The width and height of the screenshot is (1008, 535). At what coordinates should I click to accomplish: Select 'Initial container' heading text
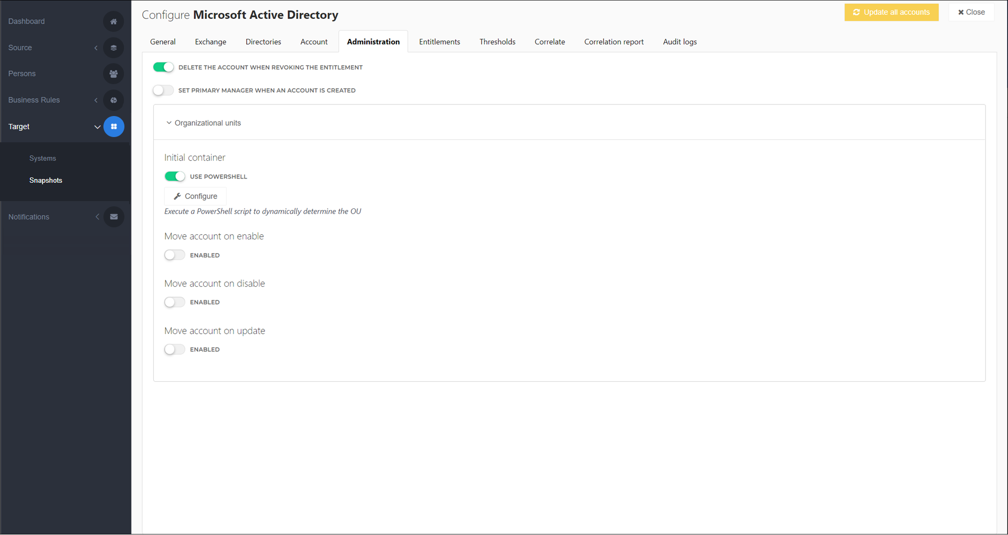click(x=195, y=158)
